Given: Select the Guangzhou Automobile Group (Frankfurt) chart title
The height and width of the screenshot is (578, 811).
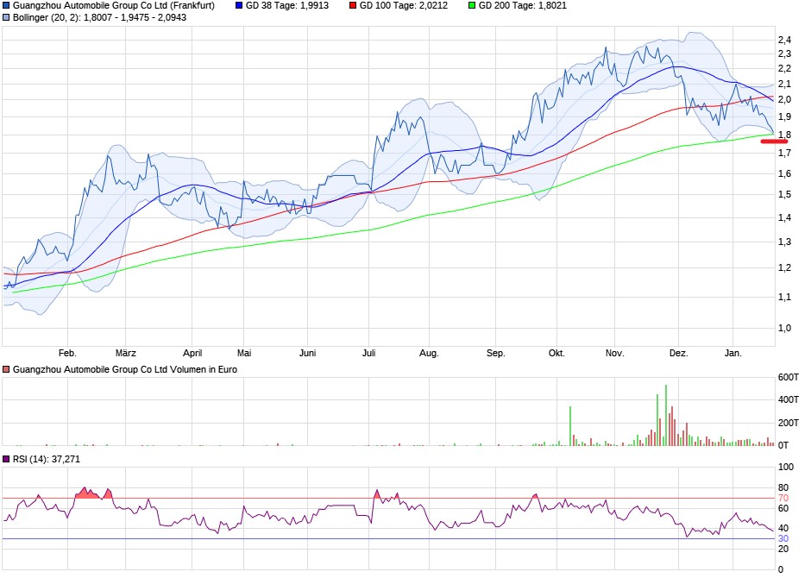Looking at the screenshot, I should pos(113,5).
